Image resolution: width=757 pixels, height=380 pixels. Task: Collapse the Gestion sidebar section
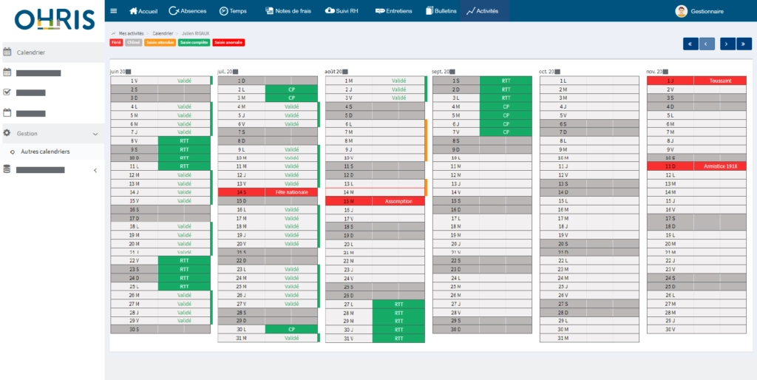coord(95,134)
